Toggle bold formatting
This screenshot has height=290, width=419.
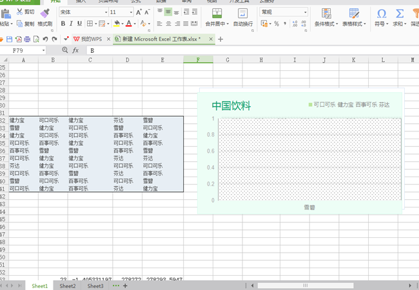tap(63, 24)
